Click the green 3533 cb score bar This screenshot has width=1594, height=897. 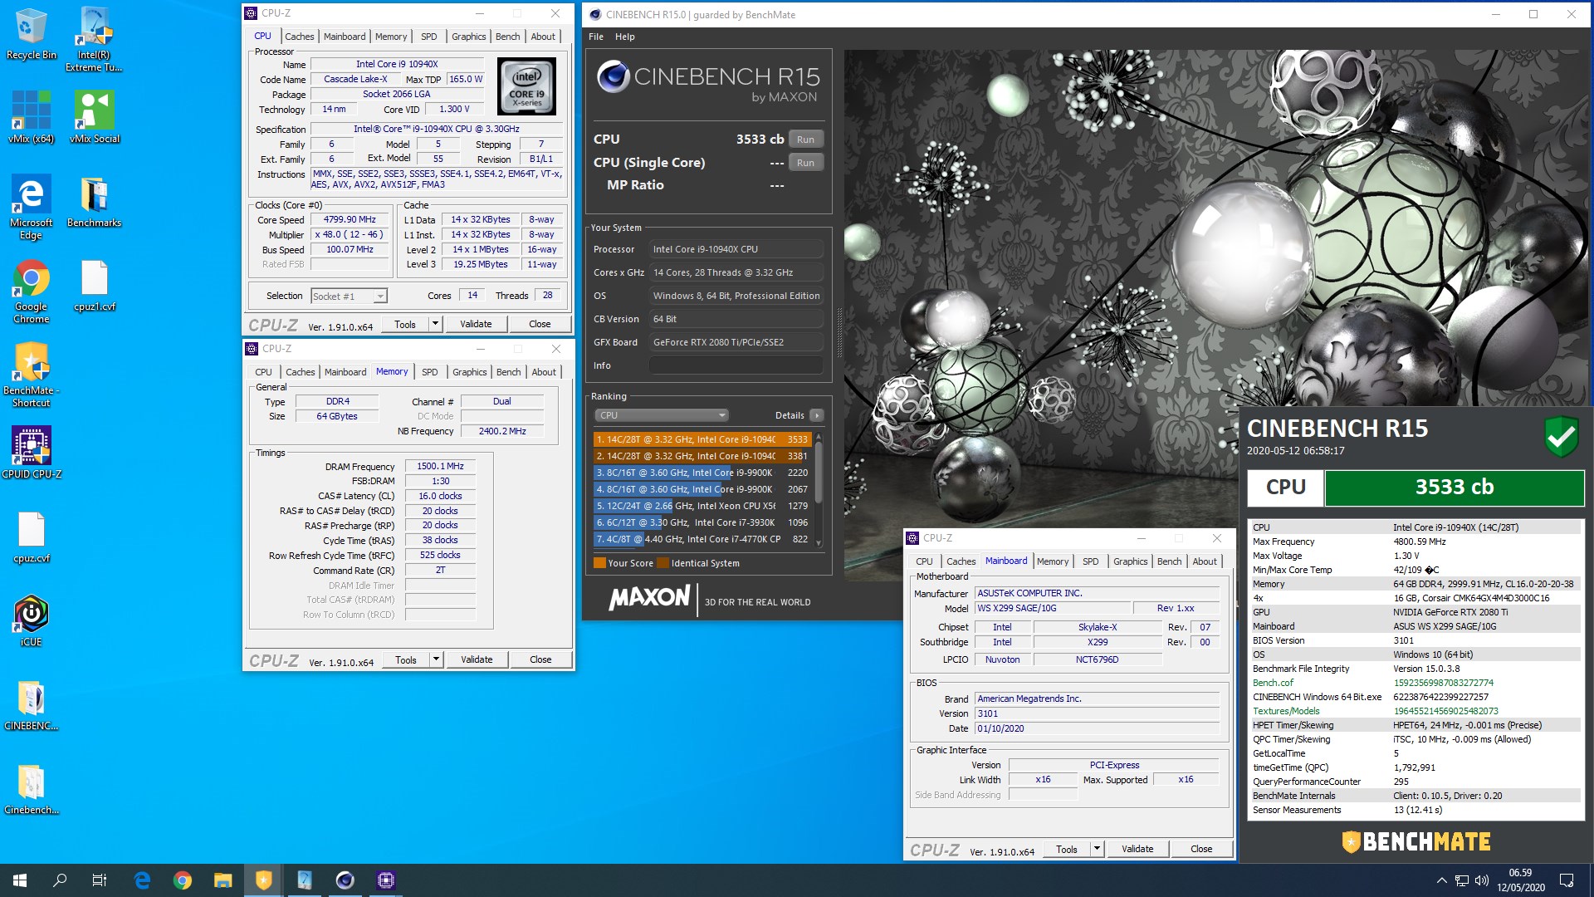[1455, 488]
